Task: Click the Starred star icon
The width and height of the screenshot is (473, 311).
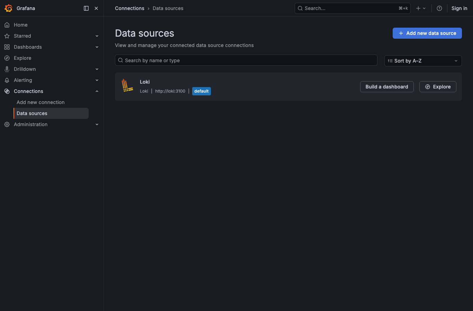Action: [x=7, y=36]
